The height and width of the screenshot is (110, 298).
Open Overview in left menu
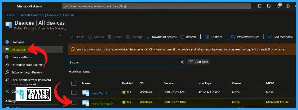point(17,42)
